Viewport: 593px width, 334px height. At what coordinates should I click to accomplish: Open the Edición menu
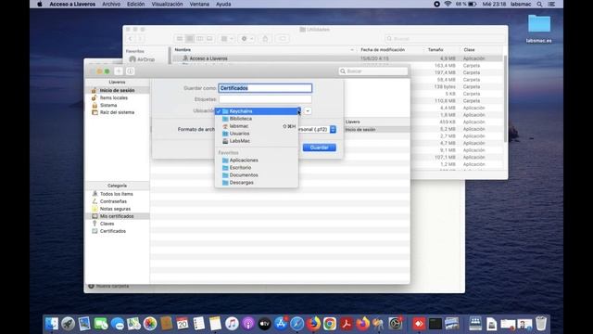point(136,4)
